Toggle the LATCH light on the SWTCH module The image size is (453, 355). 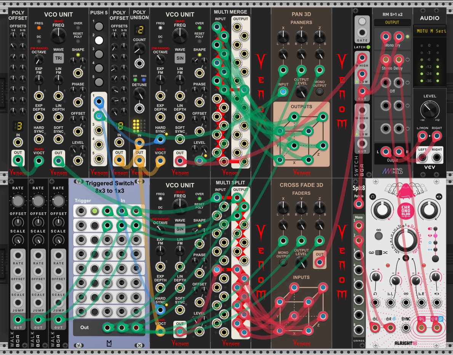[368, 47]
